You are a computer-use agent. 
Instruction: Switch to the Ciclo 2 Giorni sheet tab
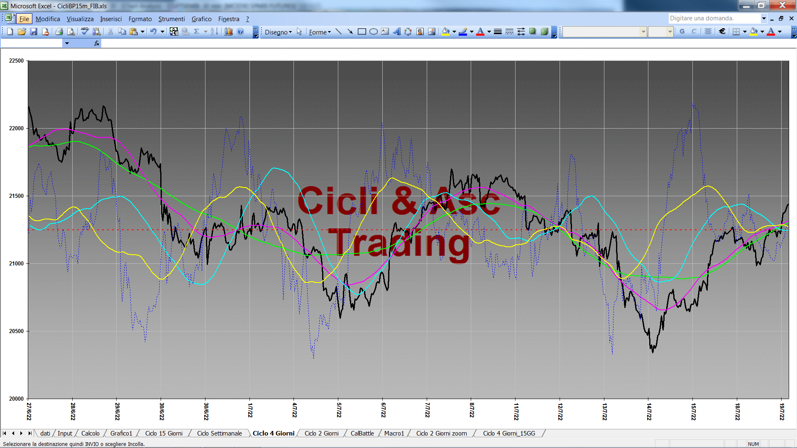(321, 433)
